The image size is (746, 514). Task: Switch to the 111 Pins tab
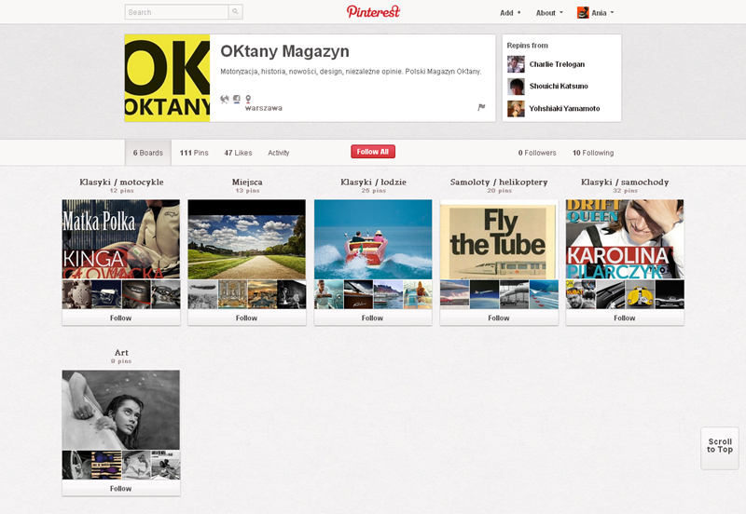pos(194,153)
